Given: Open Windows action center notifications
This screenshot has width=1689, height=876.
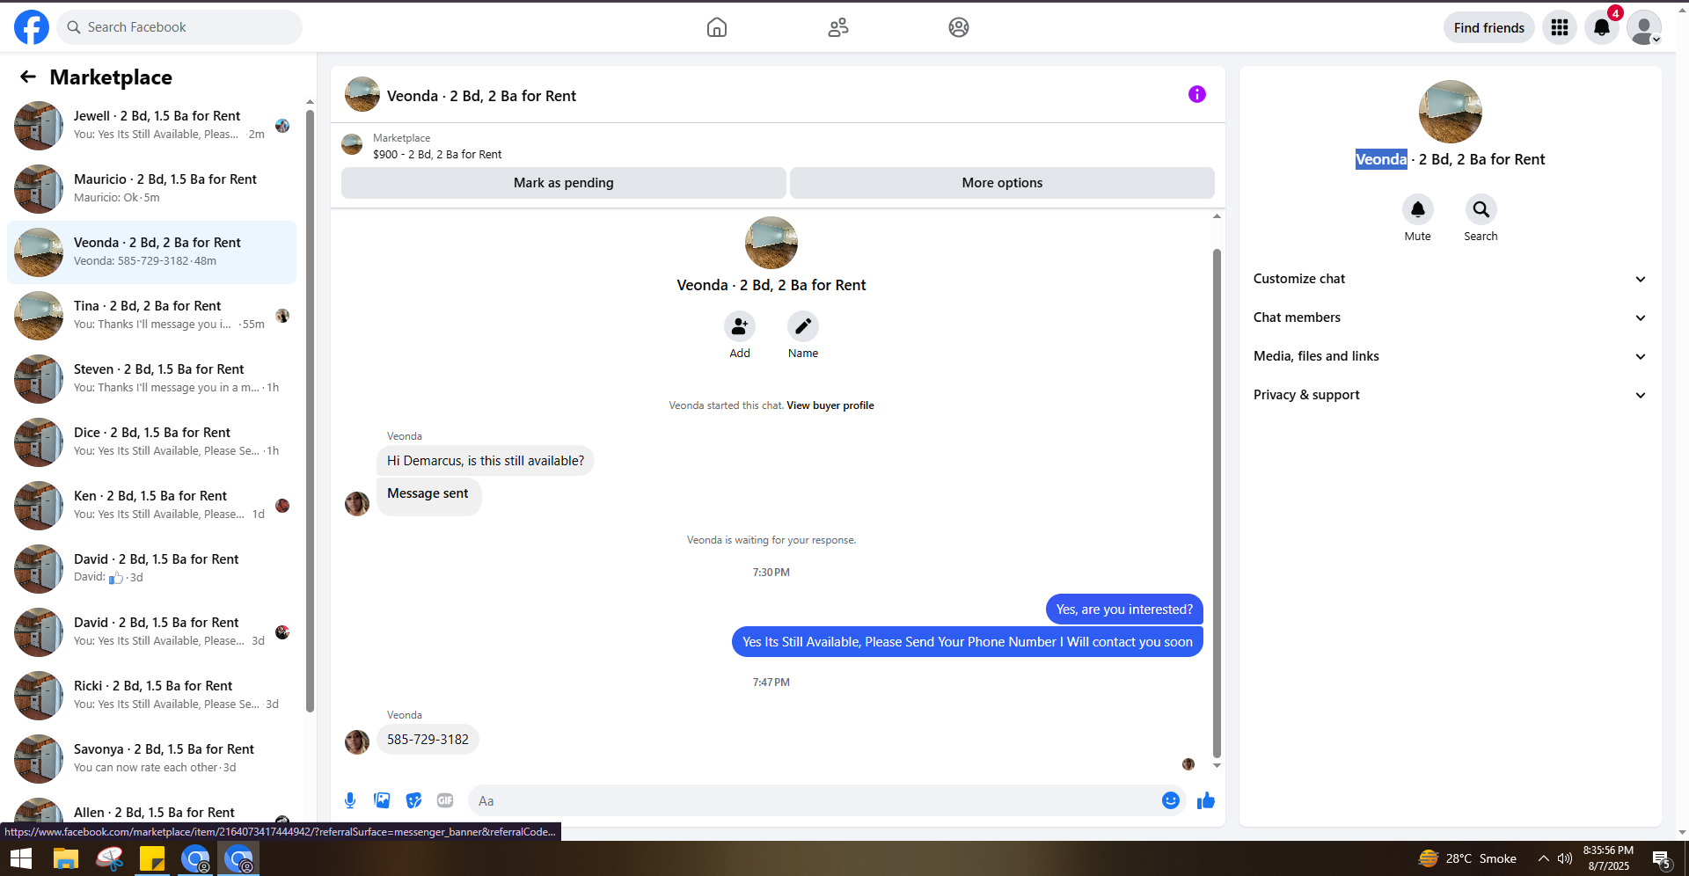Looking at the screenshot, I should 1662,859.
